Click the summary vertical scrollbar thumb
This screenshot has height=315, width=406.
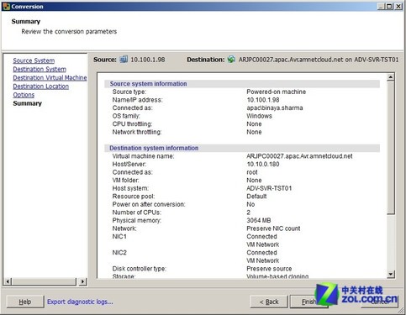391,148
